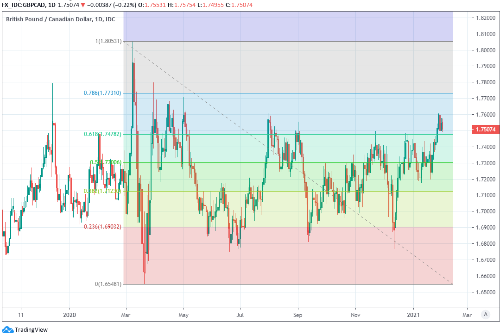Click the 1(1.80531) Fibonacci top label
The image size is (500, 335).
(x=108, y=41)
